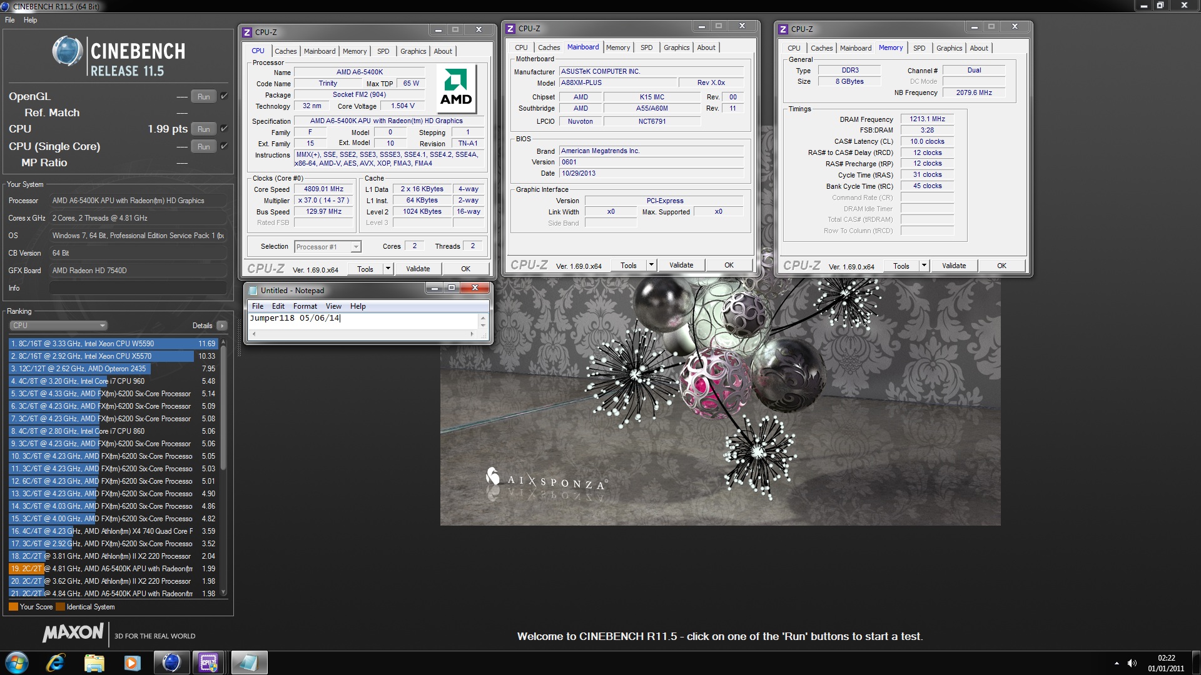Image resolution: width=1201 pixels, height=675 pixels.
Task: Click the DRAM Frequency value 1213.1 MHz
Action: pyautogui.click(x=927, y=119)
